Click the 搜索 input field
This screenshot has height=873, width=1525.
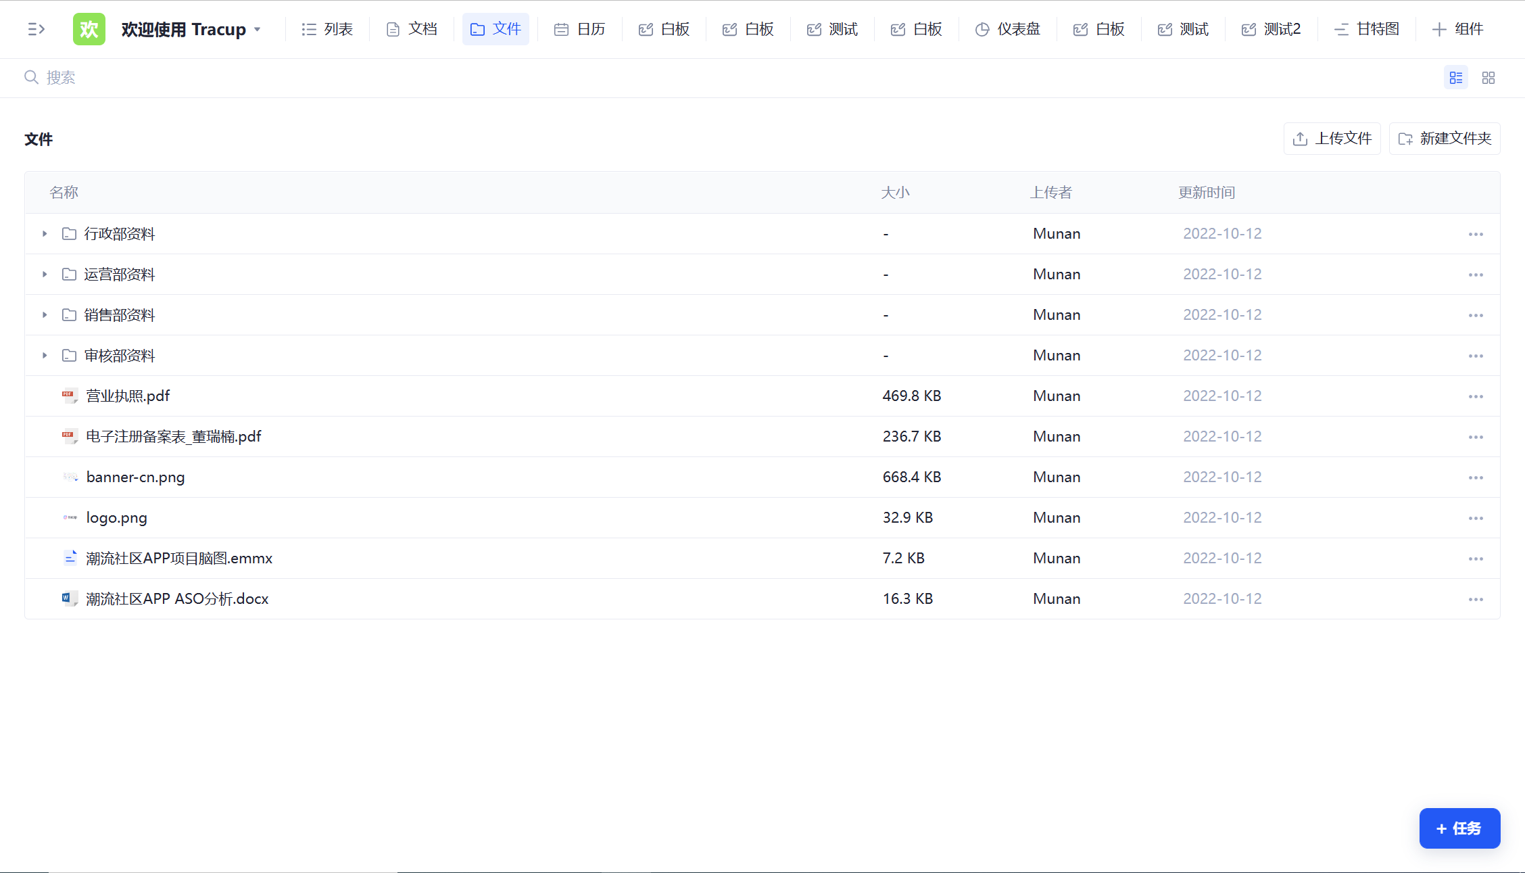tap(61, 78)
